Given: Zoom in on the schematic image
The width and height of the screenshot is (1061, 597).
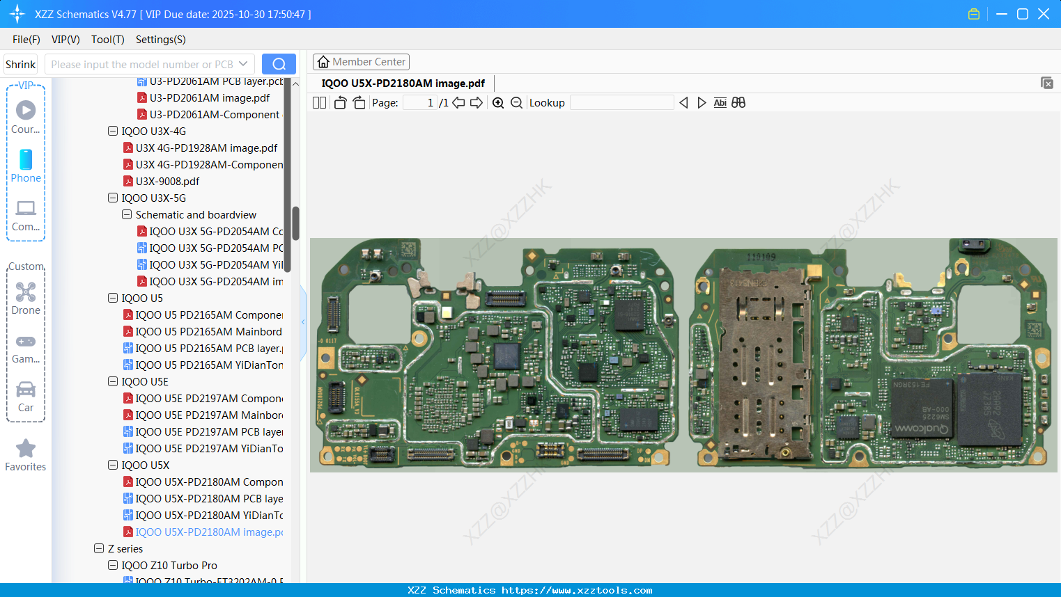Looking at the screenshot, I should click(499, 102).
